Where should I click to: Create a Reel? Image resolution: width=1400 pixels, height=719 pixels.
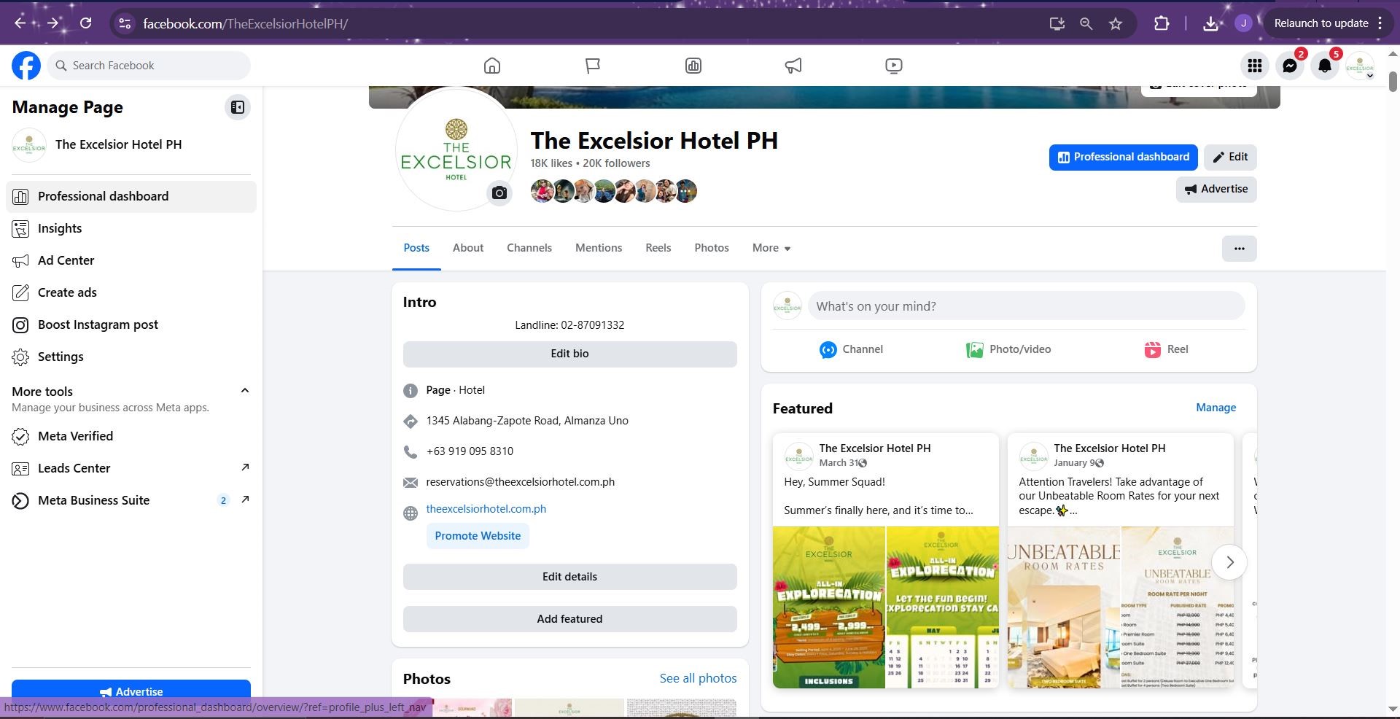pyautogui.click(x=1166, y=349)
